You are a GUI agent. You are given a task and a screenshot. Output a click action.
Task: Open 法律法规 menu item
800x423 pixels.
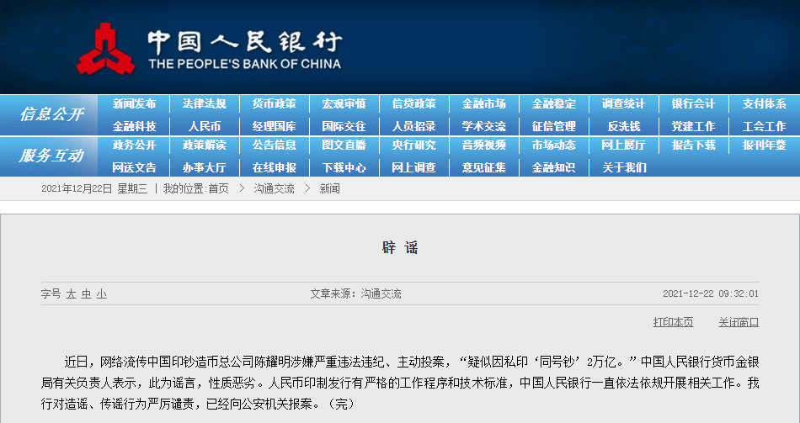[x=204, y=104]
